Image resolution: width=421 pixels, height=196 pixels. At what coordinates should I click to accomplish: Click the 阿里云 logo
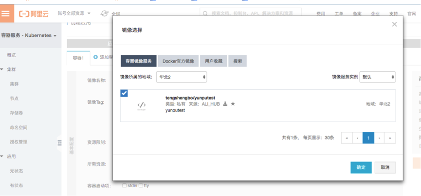[x=34, y=14]
